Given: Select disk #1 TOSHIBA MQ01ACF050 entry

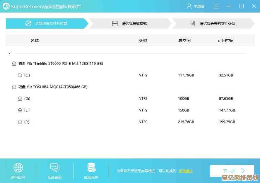Looking at the screenshot, I should (x=53, y=87).
